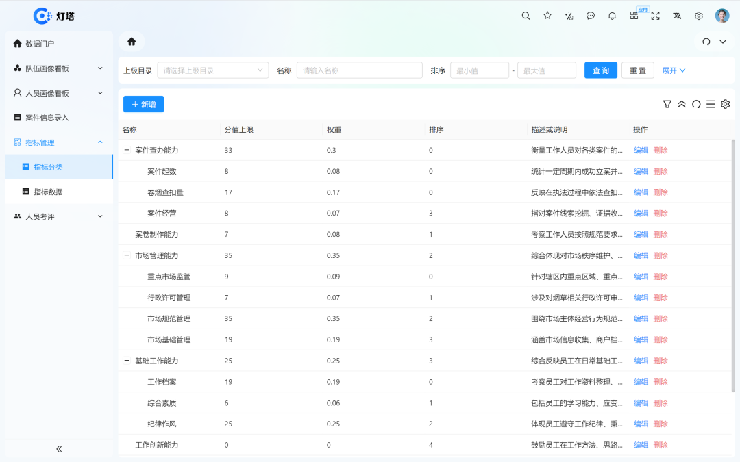Screen dimensions: 740x462
Task: Open settings with the gear icon
Action: pyautogui.click(x=698, y=15)
